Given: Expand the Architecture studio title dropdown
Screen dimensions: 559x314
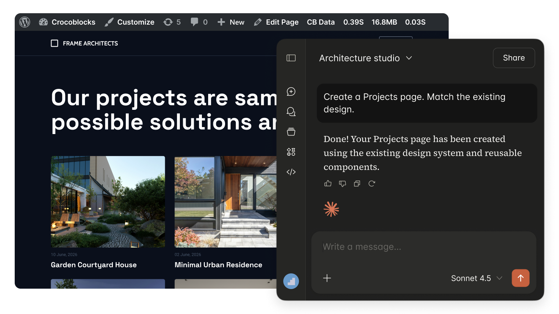Looking at the screenshot, I should pos(366,58).
